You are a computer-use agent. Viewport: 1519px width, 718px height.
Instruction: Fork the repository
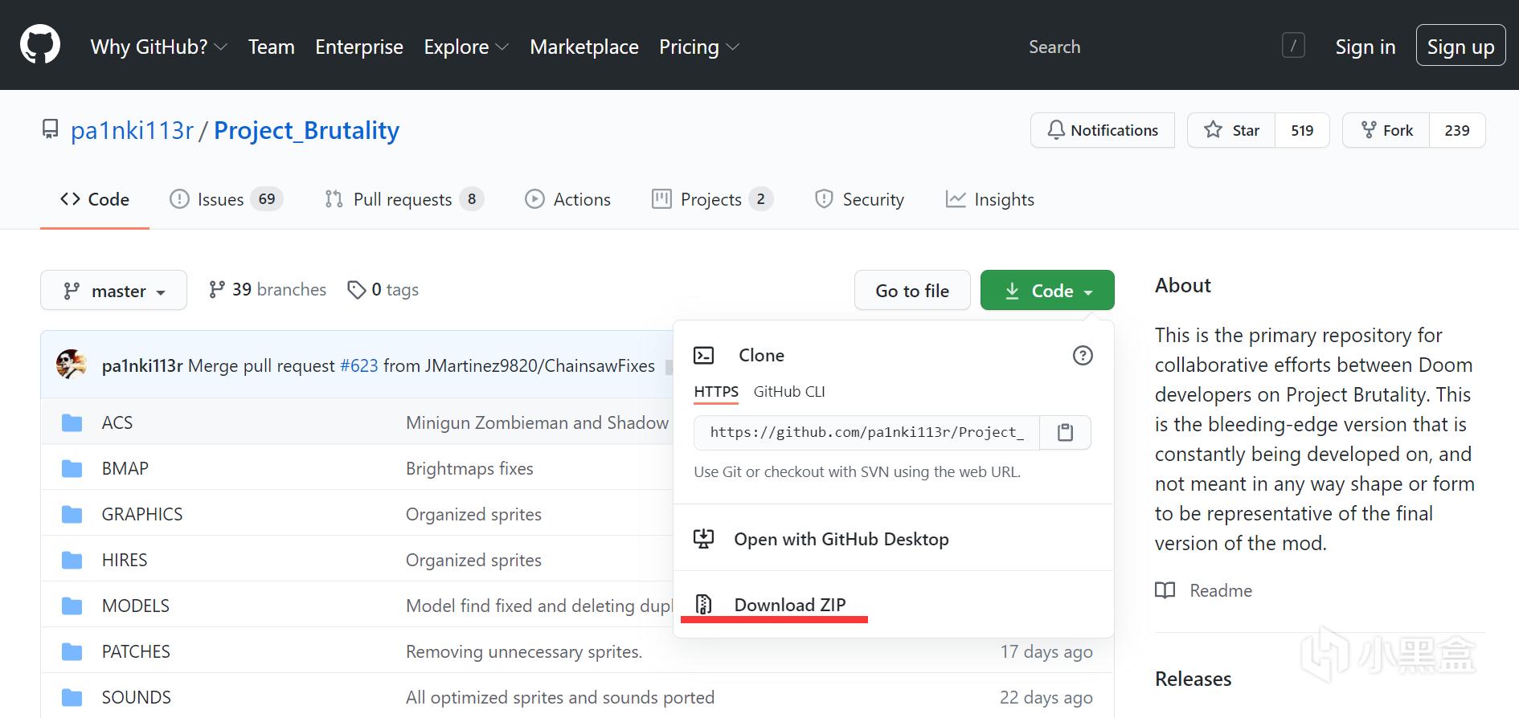1386,130
